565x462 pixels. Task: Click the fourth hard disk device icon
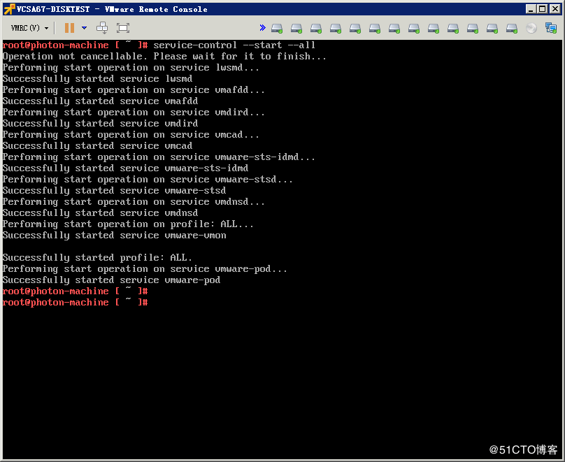pyautogui.click(x=336, y=28)
